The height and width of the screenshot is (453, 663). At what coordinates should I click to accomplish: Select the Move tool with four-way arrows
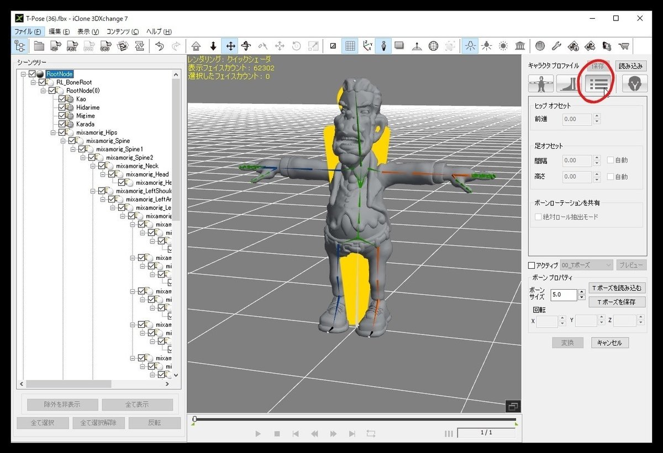click(x=229, y=46)
